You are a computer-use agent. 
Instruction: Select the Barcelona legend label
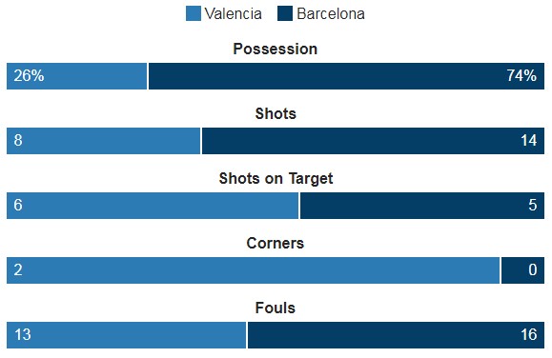331,14
